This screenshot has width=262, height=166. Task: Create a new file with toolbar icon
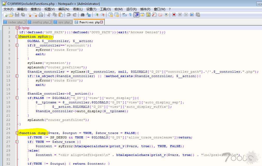tap(5, 15)
